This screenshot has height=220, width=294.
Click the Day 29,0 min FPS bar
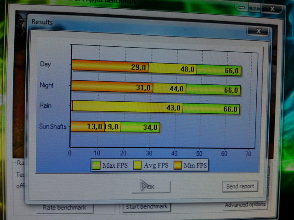[x=110, y=66]
